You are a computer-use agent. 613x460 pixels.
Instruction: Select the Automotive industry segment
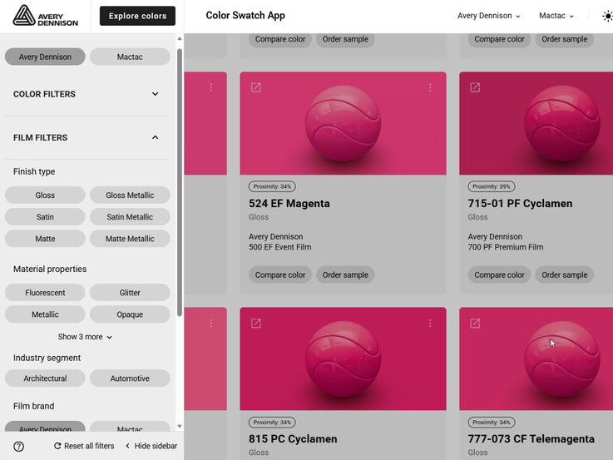coord(130,378)
